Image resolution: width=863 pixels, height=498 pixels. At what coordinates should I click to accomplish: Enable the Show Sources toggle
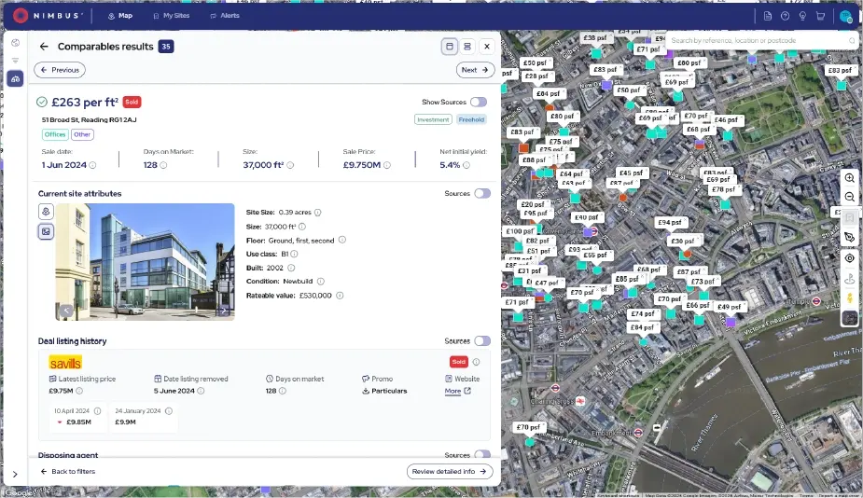click(478, 102)
